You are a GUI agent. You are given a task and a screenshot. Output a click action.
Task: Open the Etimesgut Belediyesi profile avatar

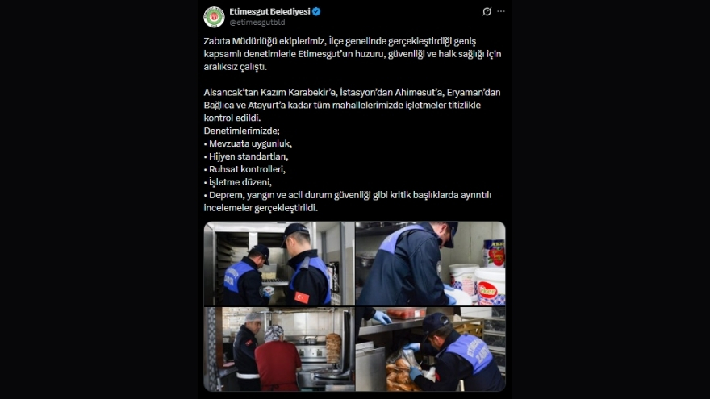(x=214, y=17)
